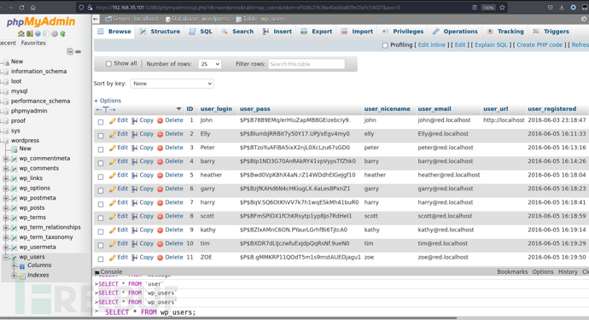Open the proof database in sidebar

click(18, 121)
